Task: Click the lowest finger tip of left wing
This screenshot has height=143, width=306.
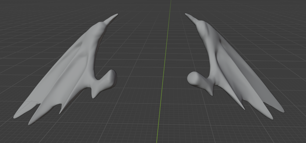Action: point(30,124)
